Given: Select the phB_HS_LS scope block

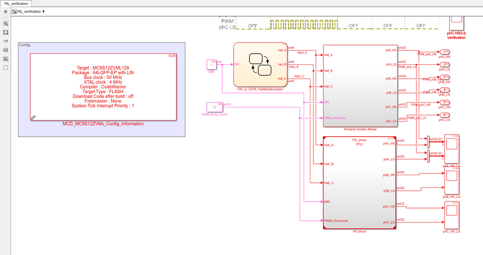Looking at the screenshot, I should tap(452, 180).
